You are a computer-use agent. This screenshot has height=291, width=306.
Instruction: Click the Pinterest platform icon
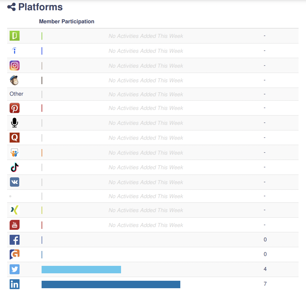pos(15,108)
